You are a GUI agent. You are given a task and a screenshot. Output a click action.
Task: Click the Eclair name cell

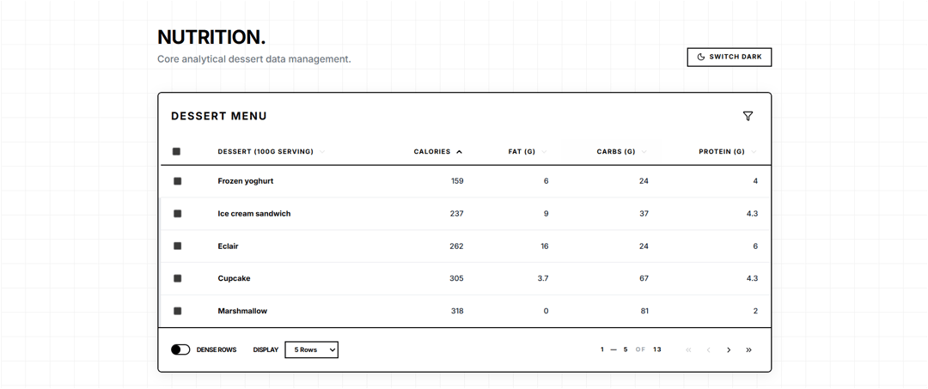pos(228,246)
